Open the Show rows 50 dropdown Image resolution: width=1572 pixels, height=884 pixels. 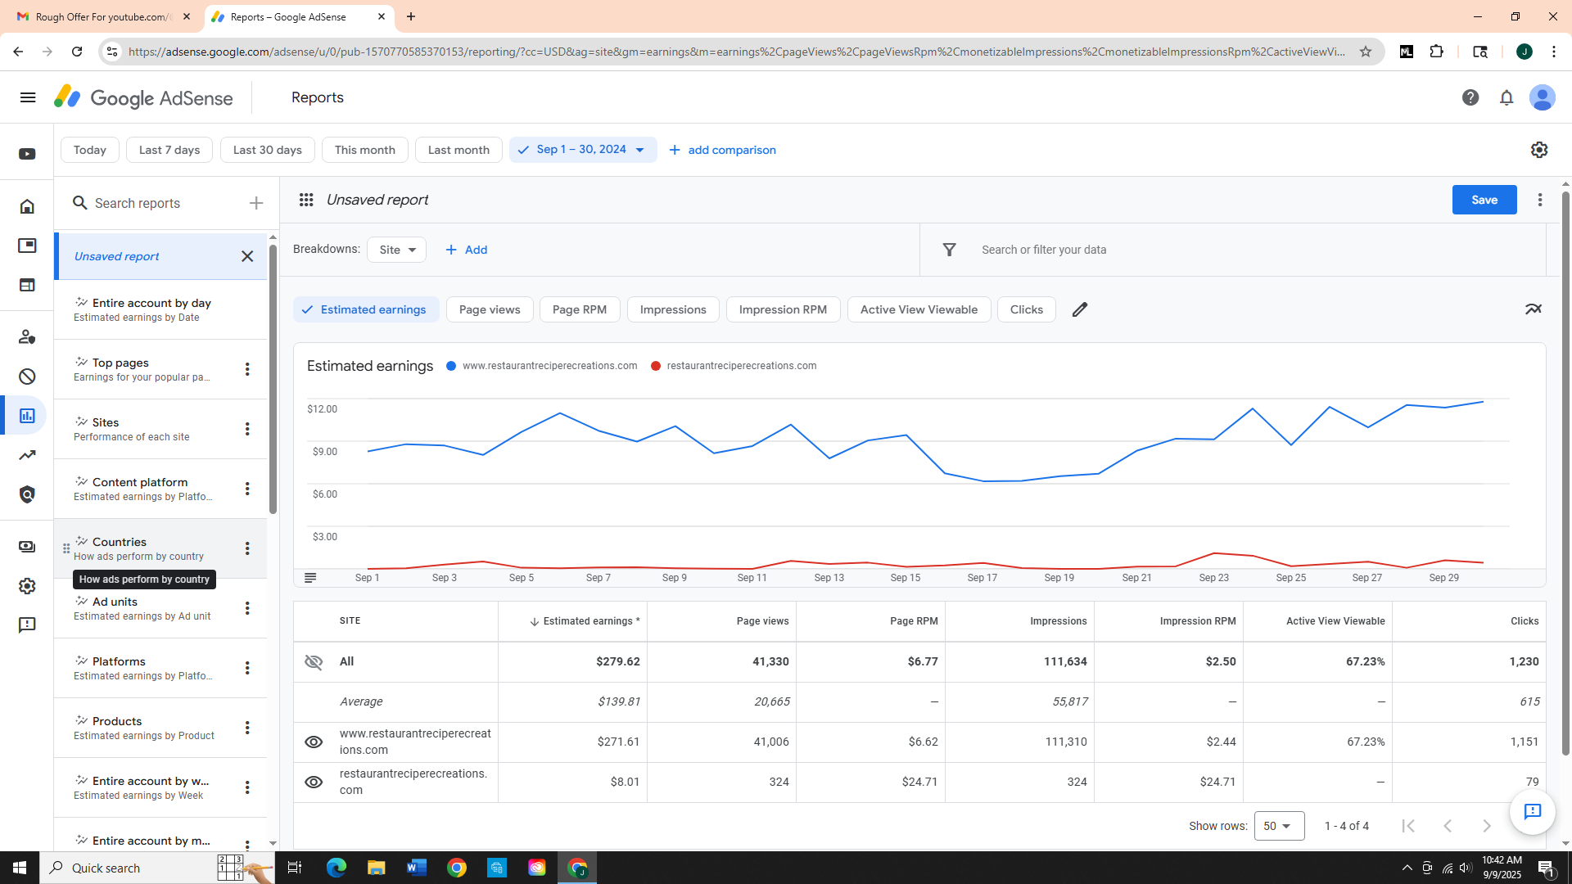click(x=1279, y=826)
